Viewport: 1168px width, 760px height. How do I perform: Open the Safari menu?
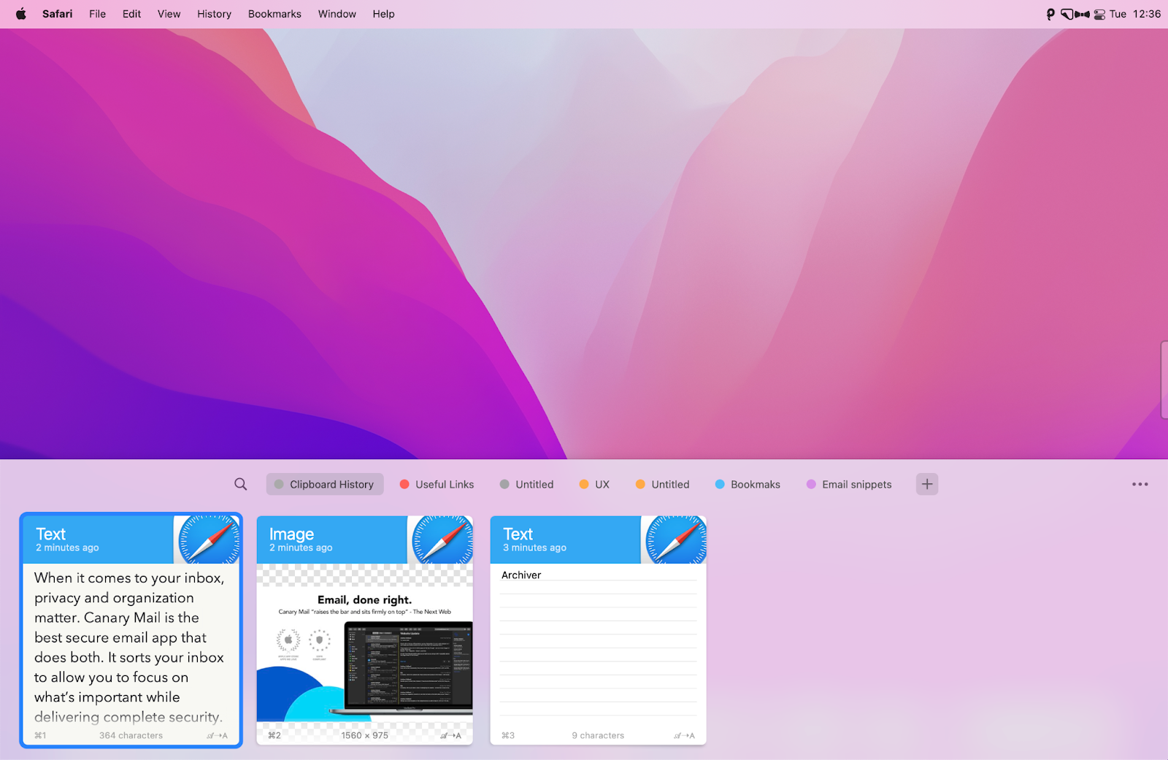[x=57, y=14]
